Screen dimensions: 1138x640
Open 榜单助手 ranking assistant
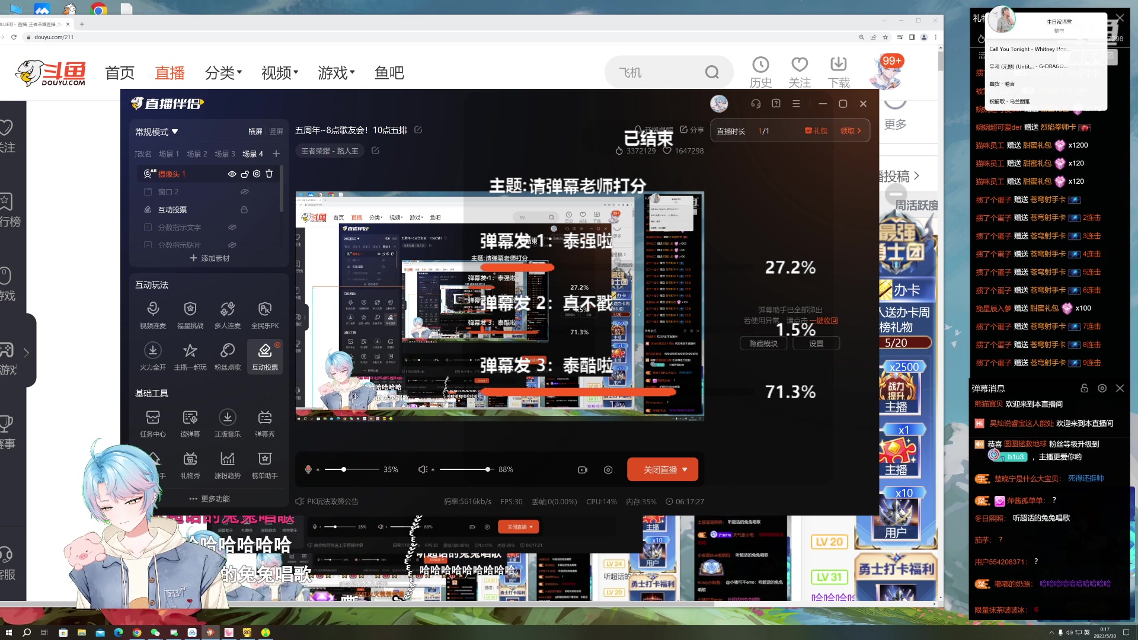264,465
